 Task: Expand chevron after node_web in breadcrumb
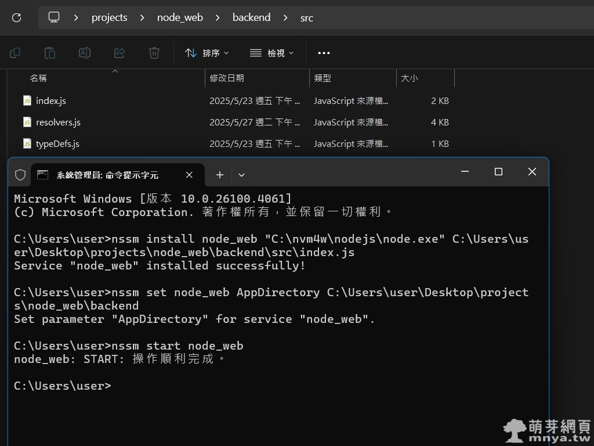[218, 17]
